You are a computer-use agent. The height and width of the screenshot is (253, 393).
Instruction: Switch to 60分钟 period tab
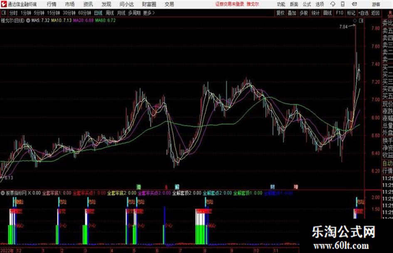coord(84,13)
